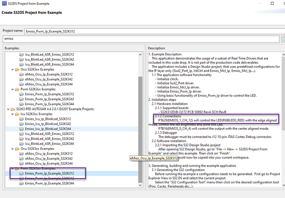Image resolution: width=285 pixels, height=198 pixels.
Task: Click project icon of Emios_Icu_Ip_BlinkLed_S32K342
Action: [x=22, y=124]
